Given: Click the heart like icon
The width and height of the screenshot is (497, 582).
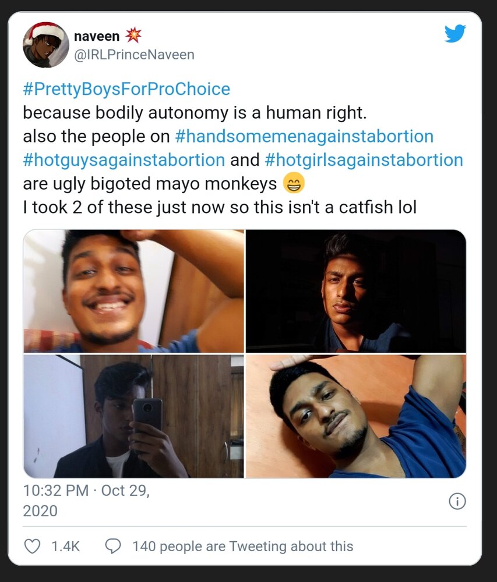Looking at the screenshot, I should point(32,546).
